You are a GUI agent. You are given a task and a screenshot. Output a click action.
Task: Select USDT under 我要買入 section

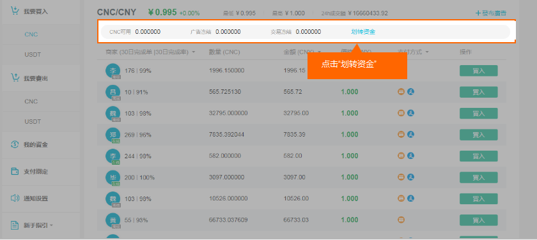point(33,54)
